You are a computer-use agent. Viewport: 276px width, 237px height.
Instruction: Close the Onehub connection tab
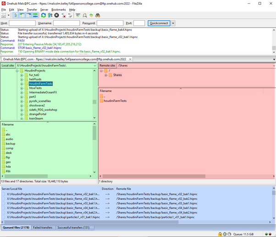coord(130,59)
